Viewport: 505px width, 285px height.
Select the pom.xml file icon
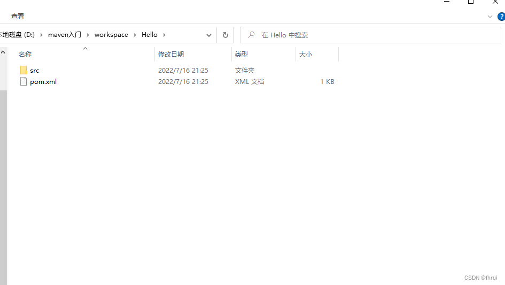24,82
